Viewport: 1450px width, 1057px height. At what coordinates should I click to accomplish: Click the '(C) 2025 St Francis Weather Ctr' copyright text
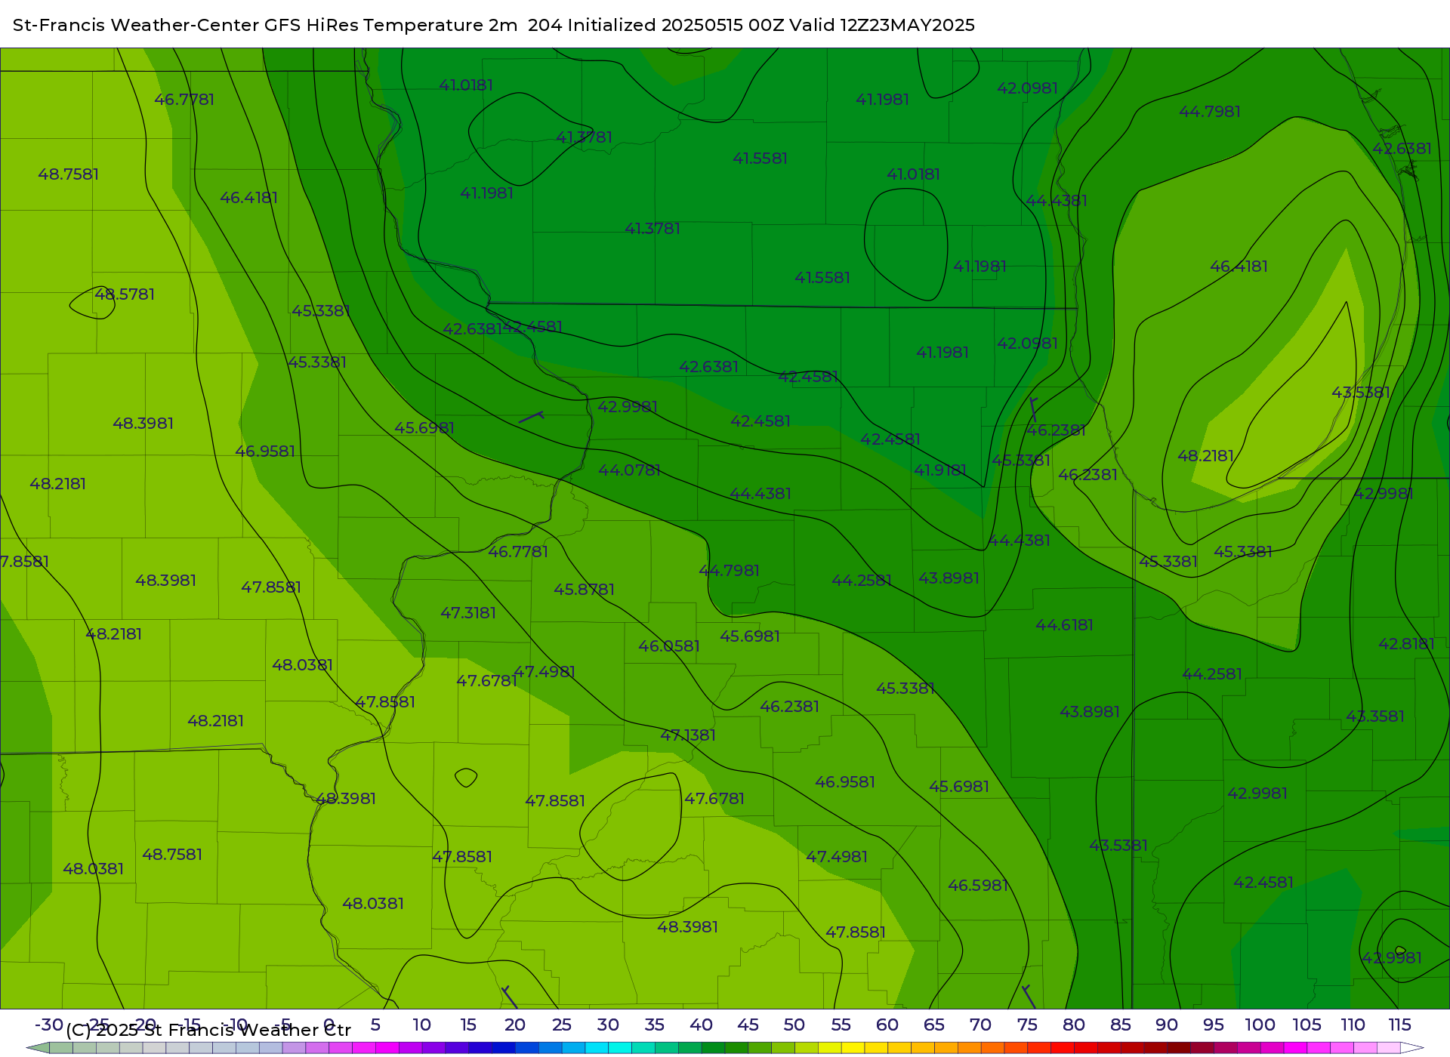tap(208, 1031)
